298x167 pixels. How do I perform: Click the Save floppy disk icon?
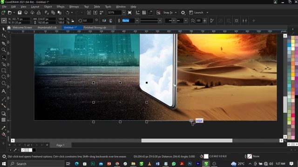point(20,13)
